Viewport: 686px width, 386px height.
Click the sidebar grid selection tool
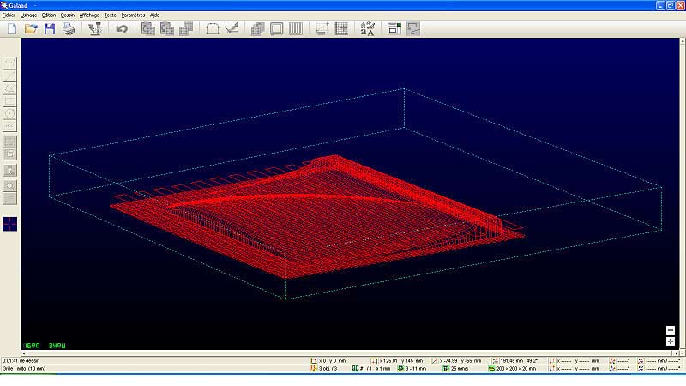pos(10,142)
